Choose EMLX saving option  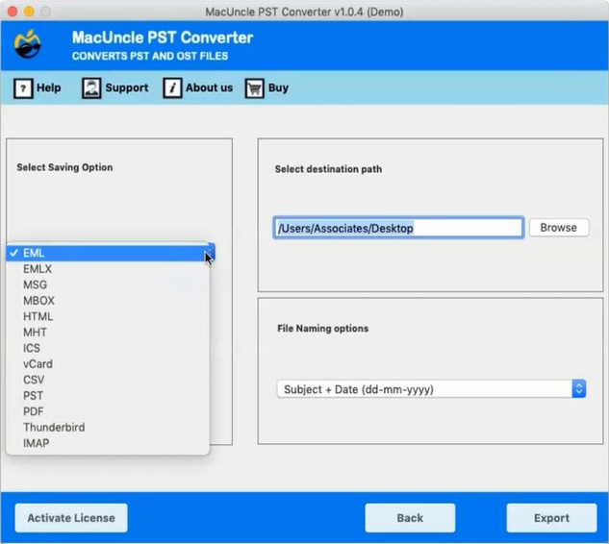108,269
